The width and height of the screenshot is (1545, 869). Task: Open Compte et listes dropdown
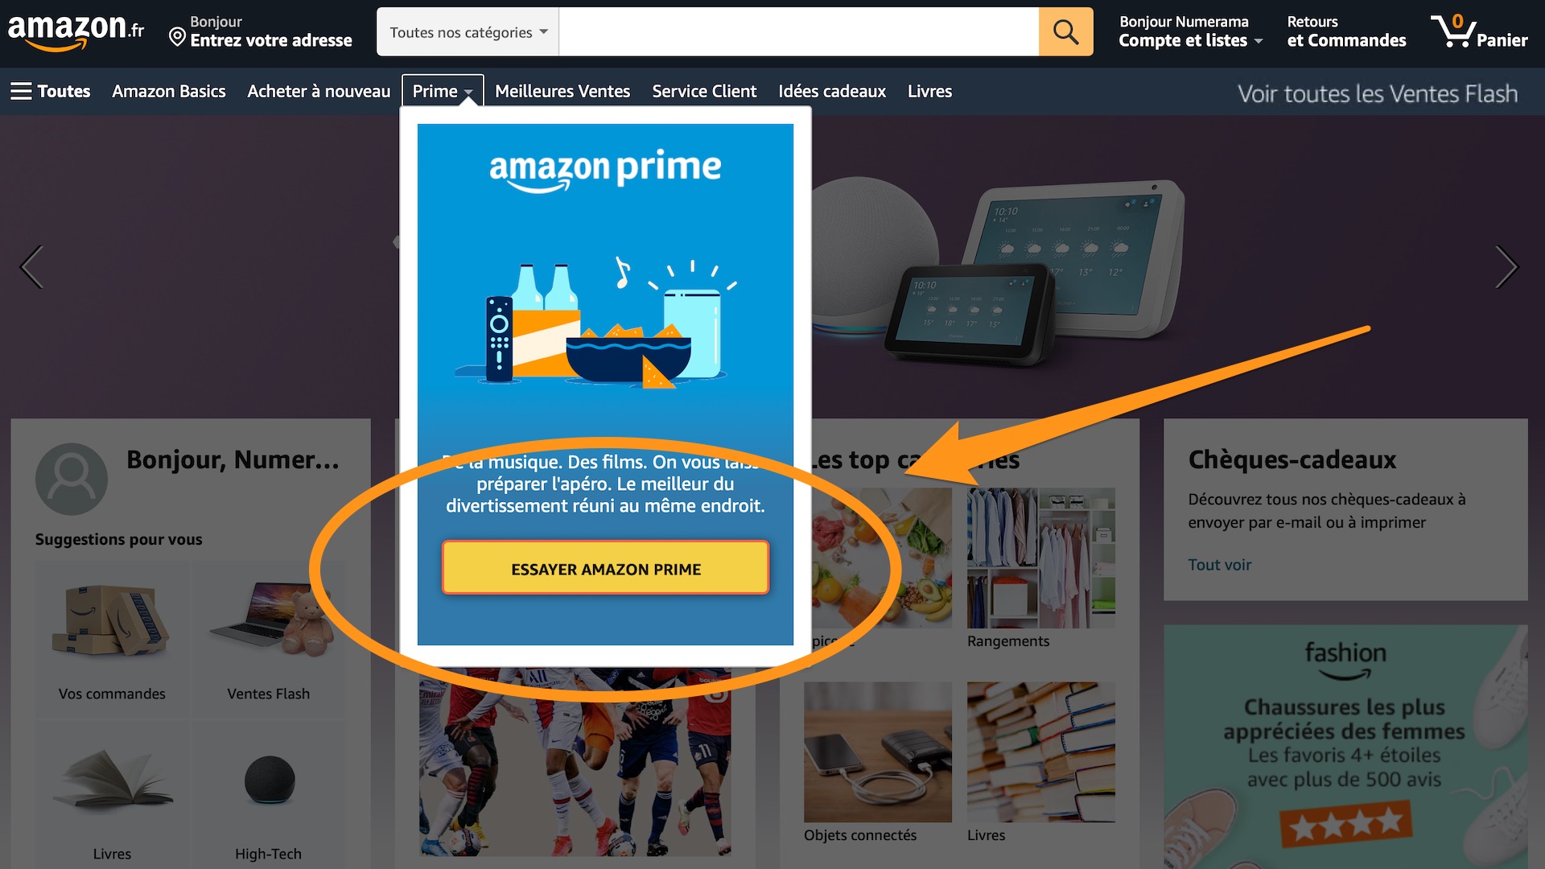pos(1190,32)
